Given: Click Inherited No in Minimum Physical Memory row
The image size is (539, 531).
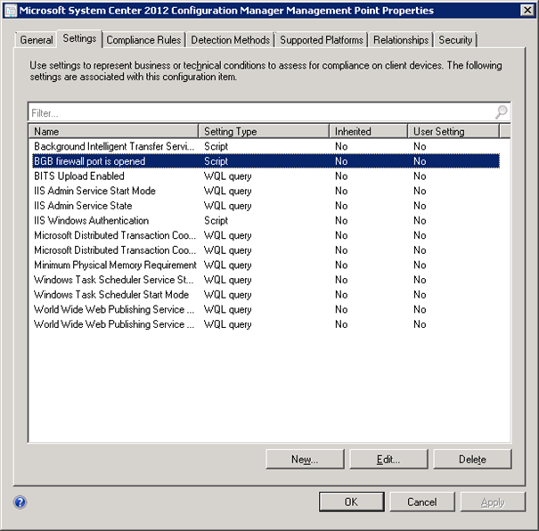Looking at the screenshot, I should click(x=341, y=265).
